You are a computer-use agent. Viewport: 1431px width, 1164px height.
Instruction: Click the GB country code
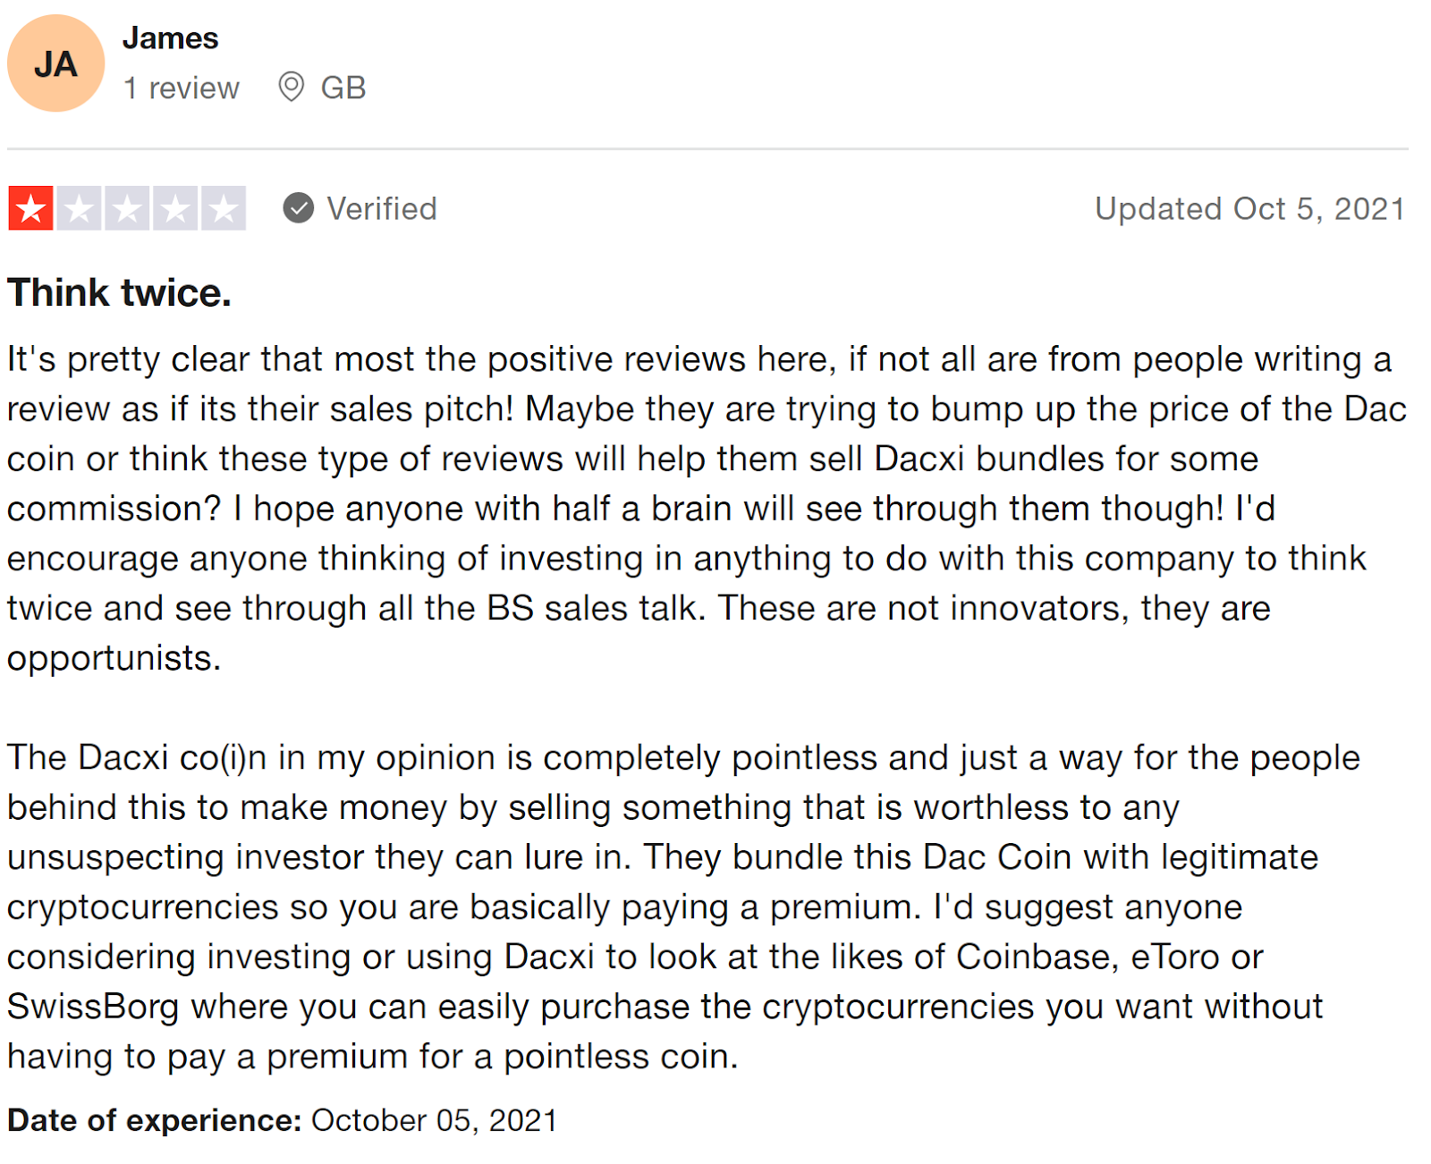tap(343, 88)
